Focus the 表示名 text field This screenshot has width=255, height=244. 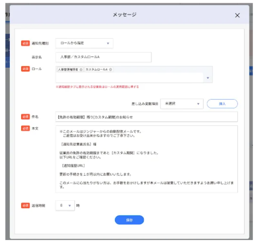103,57
